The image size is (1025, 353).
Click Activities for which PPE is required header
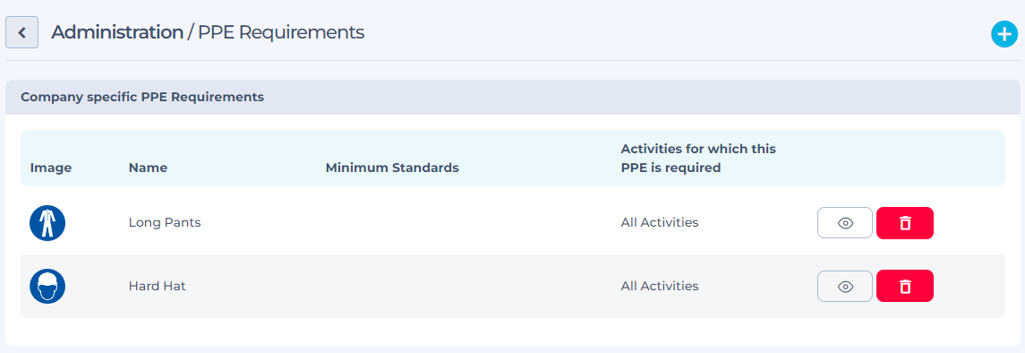[x=698, y=159]
